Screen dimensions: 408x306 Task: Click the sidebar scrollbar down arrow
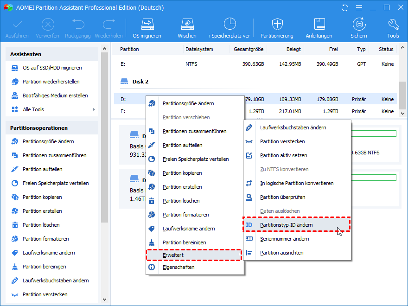(105, 300)
